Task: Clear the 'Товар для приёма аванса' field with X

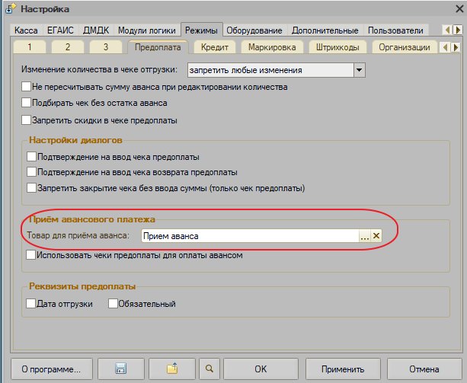Action: coord(376,236)
